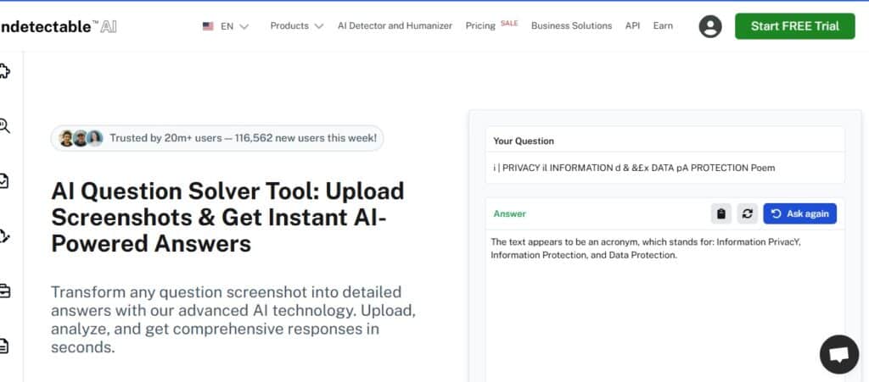Viewport: 869px width, 382px height.
Task: Click the document icon at sidebar bottom
Action: point(4,345)
